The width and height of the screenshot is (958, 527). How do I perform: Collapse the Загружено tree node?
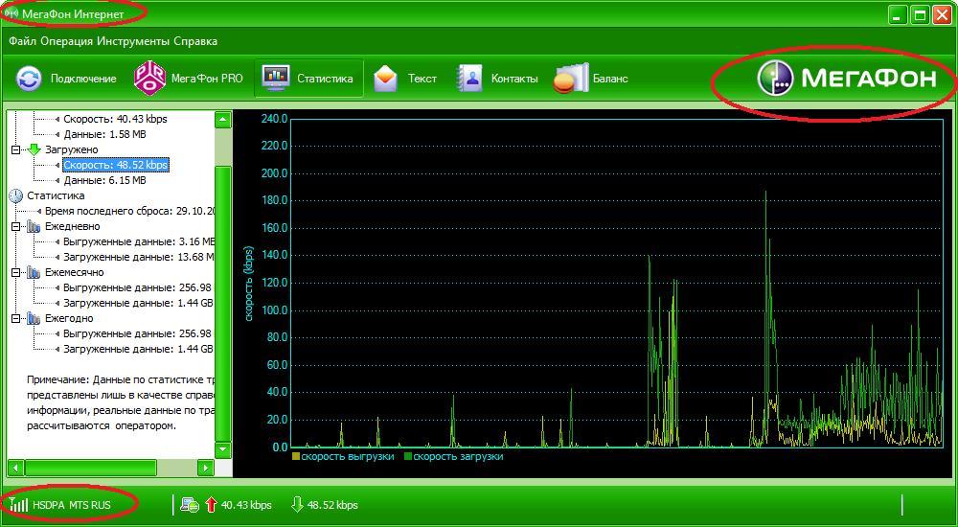point(16,149)
